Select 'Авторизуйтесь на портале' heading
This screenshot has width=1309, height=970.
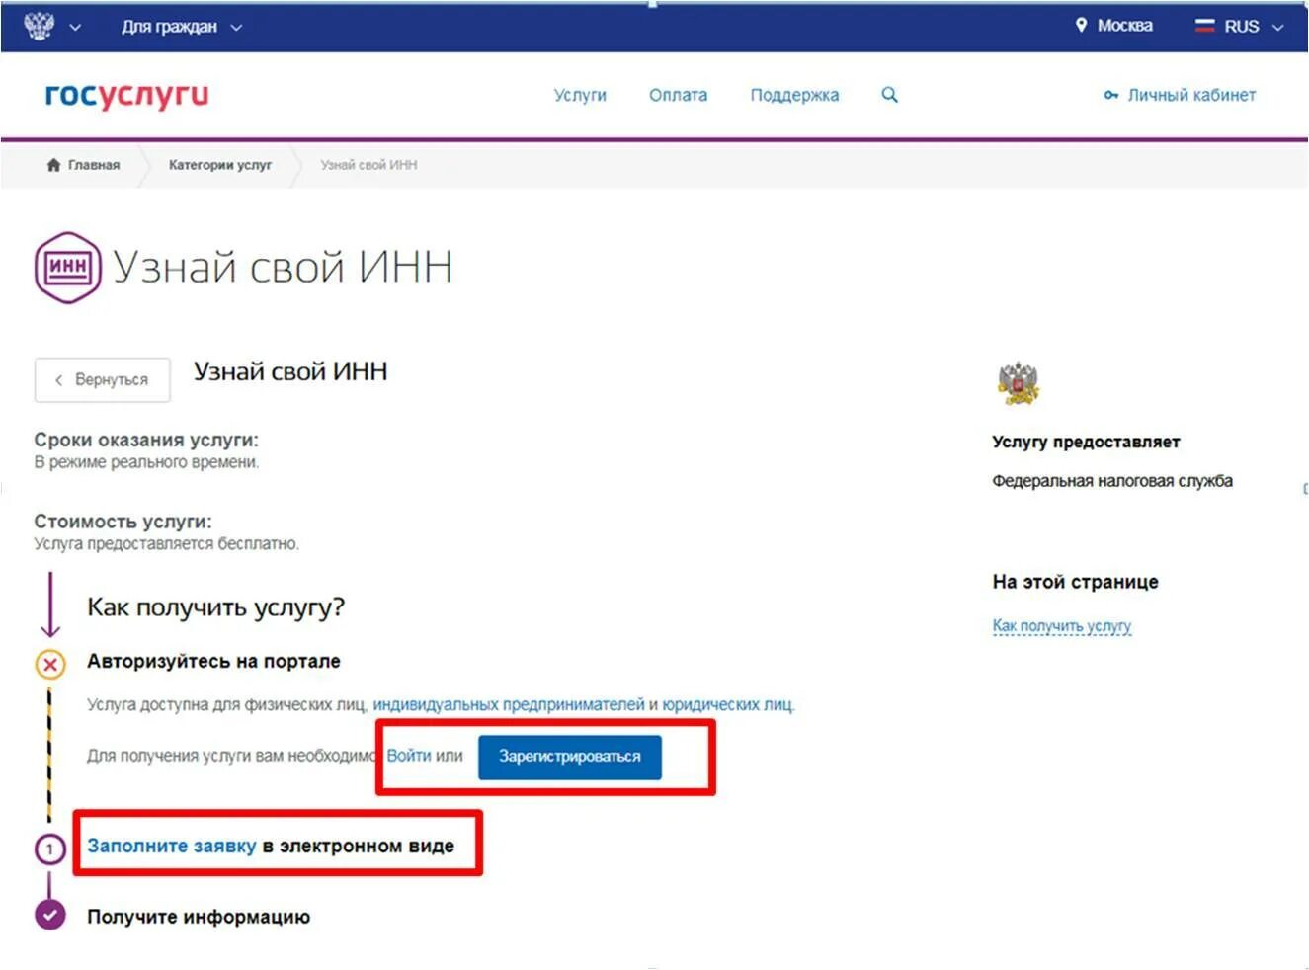click(213, 662)
